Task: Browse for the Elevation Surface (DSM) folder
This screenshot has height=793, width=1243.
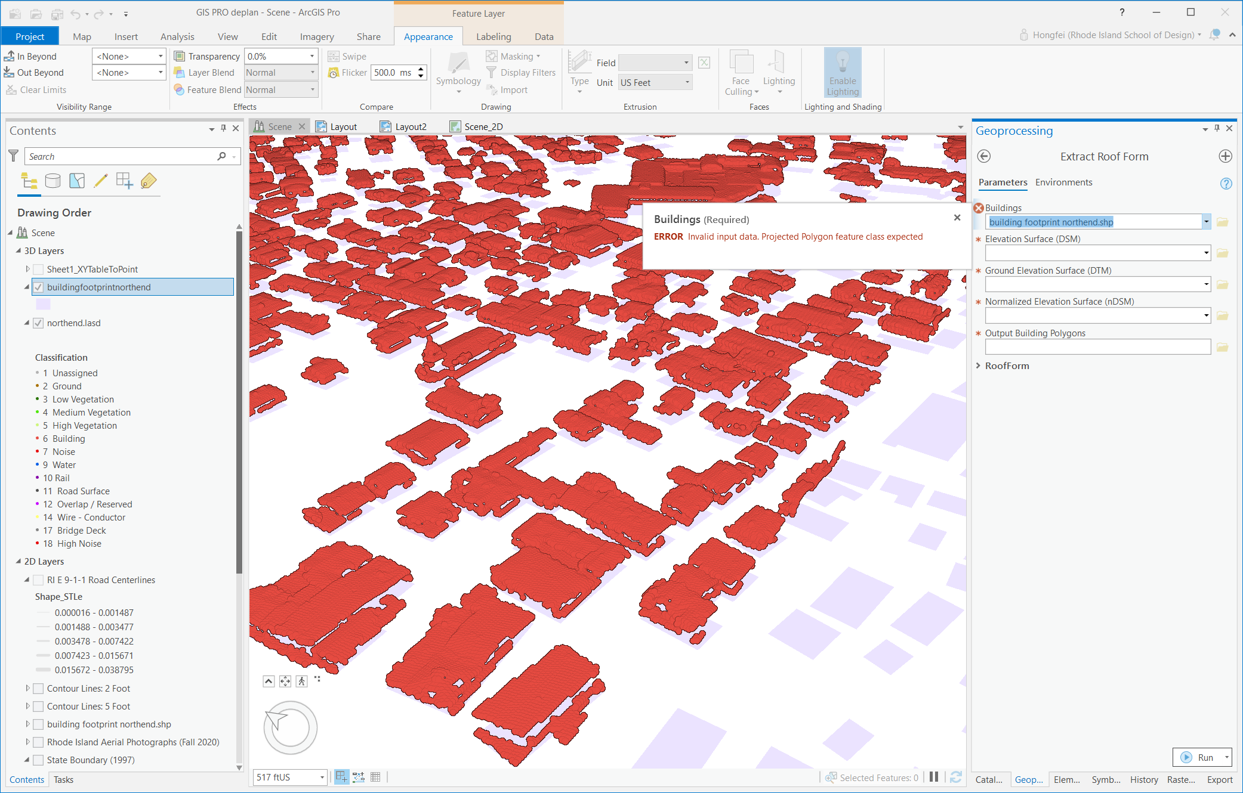Action: [x=1223, y=253]
